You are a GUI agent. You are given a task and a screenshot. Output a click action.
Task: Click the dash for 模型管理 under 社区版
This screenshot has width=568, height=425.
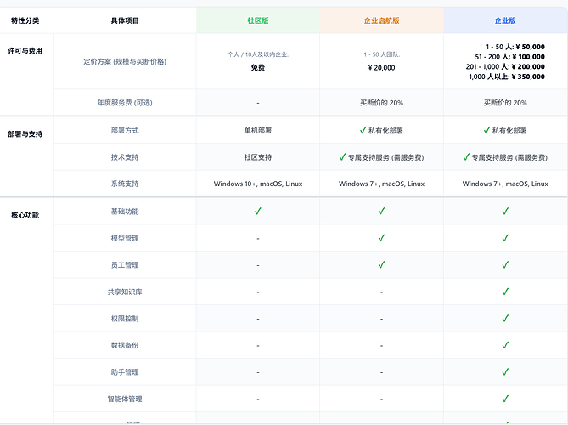(x=258, y=239)
